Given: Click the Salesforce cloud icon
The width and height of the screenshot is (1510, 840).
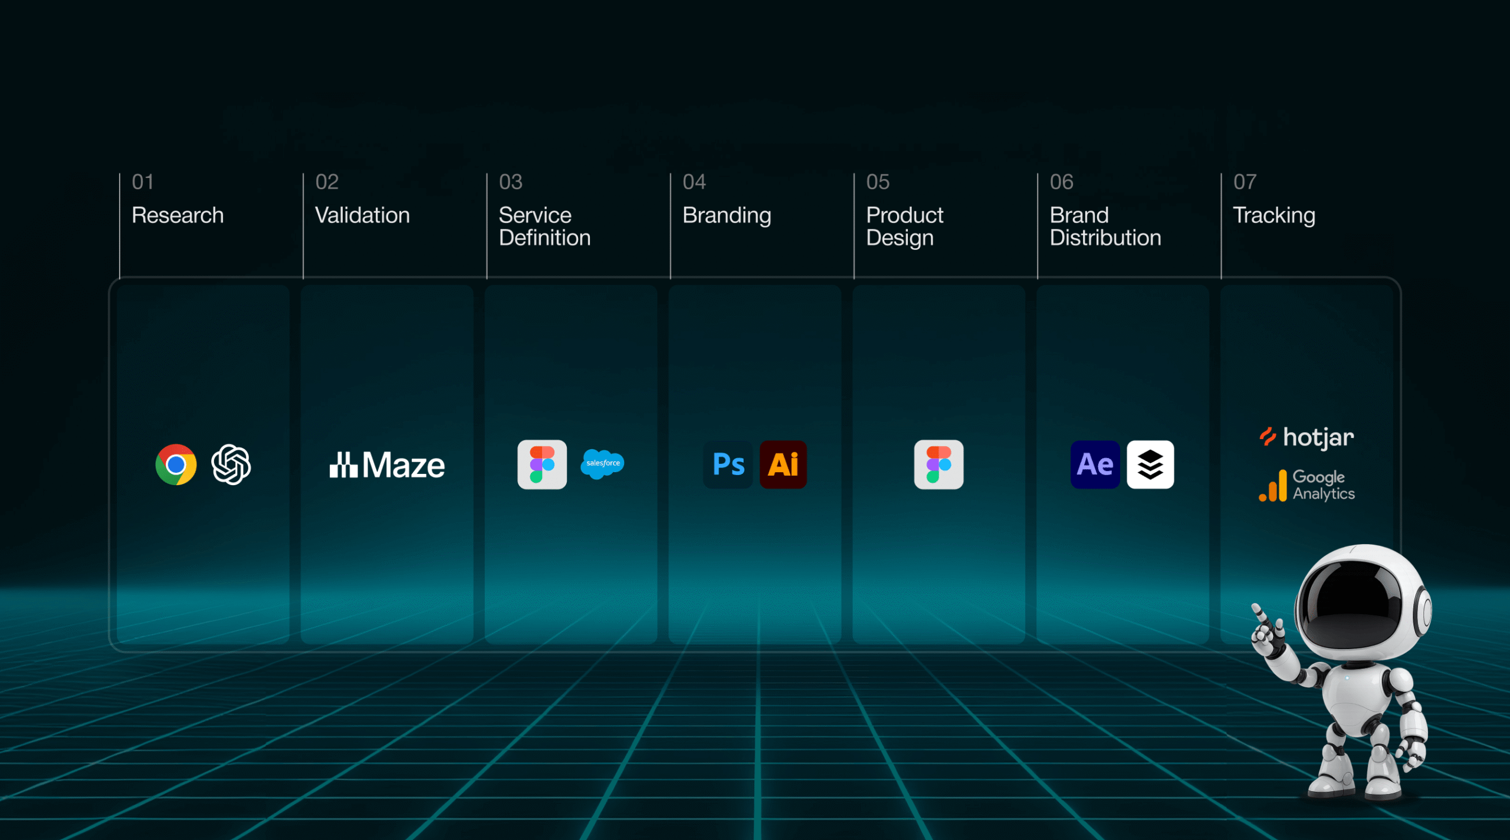Looking at the screenshot, I should tap(602, 464).
